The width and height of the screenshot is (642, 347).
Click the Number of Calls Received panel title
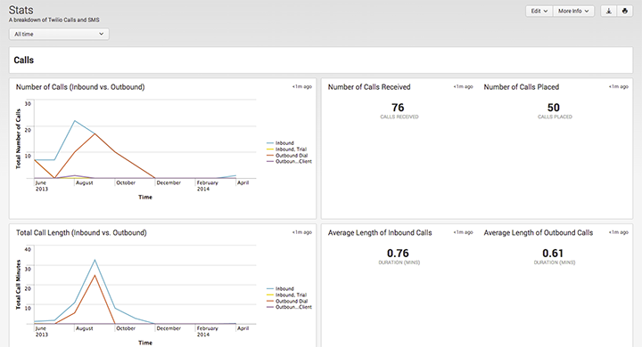(x=369, y=87)
